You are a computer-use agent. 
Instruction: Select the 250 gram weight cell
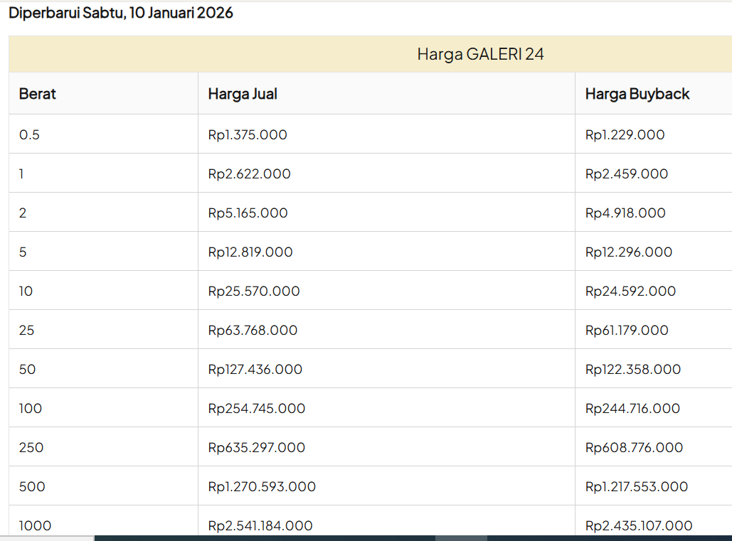pyautogui.click(x=31, y=448)
